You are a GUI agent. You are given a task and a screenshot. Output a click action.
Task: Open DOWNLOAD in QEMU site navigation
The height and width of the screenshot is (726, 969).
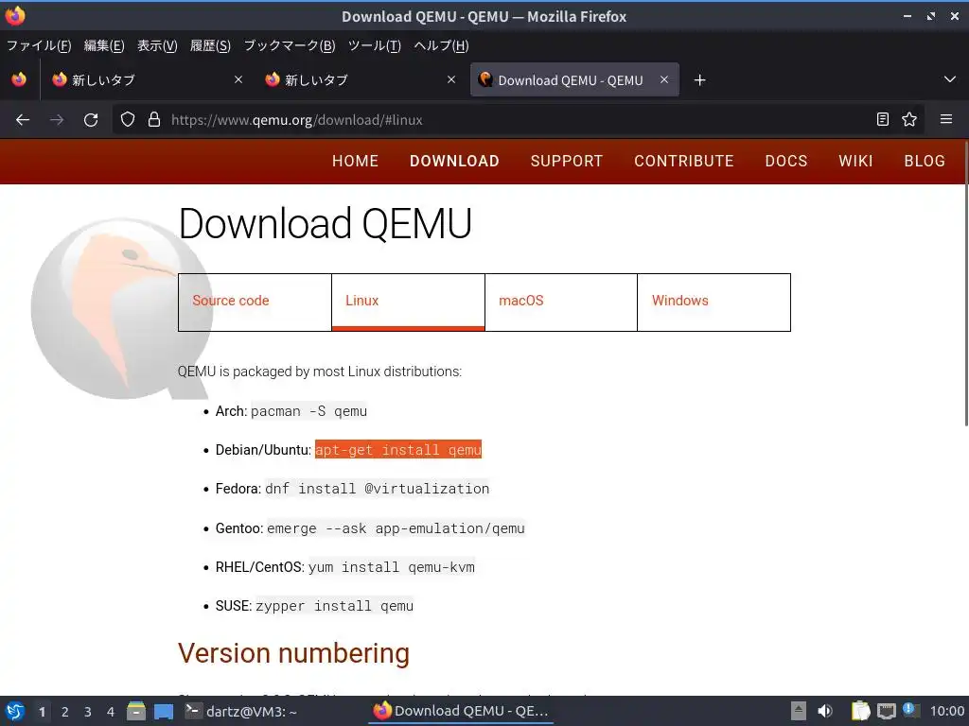[x=454, y=161]
